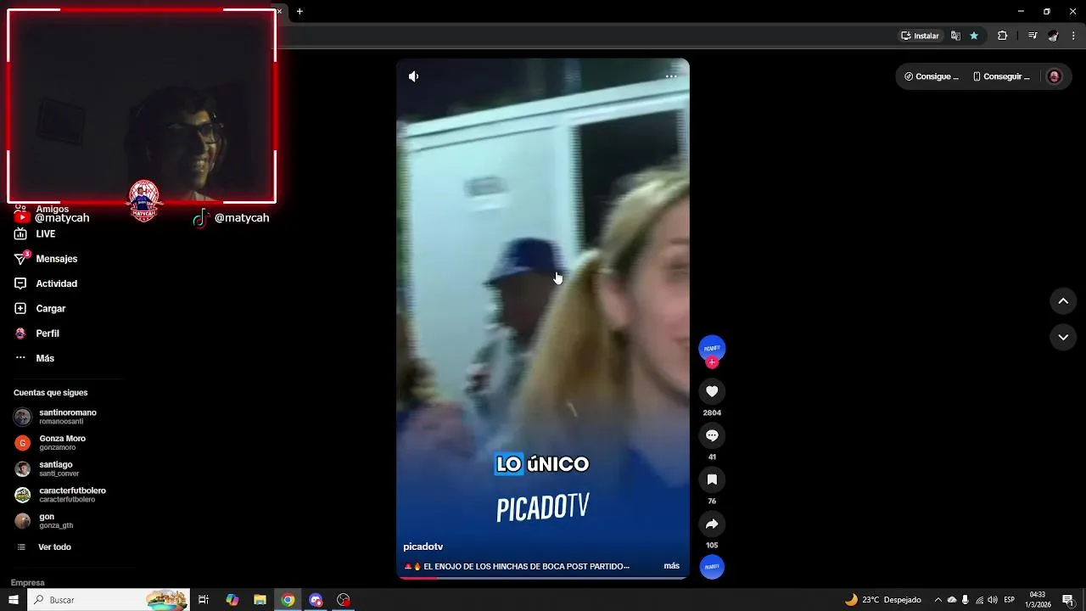1086x611 pixels.
Task: Open the picadotv avatar next to video
Action: click(x=712, y=347)
